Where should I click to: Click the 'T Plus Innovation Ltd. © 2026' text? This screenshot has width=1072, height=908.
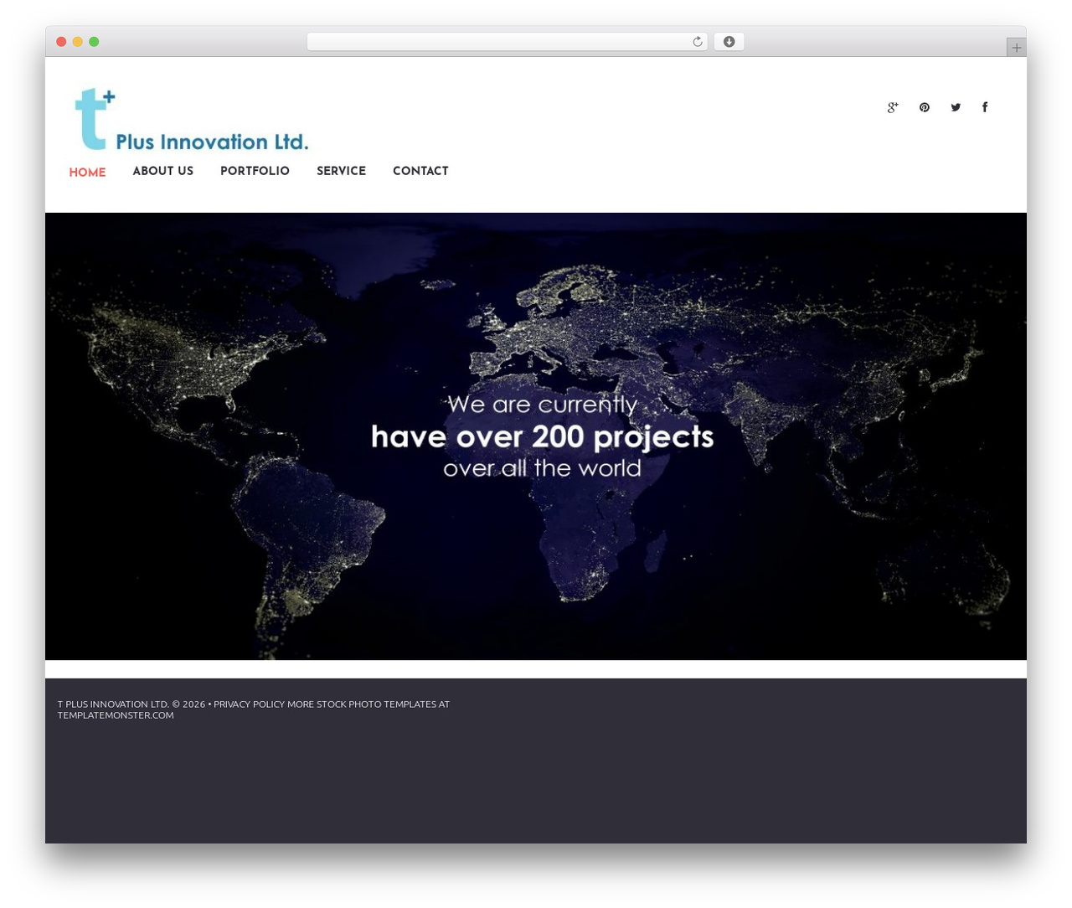pos(131,704)
